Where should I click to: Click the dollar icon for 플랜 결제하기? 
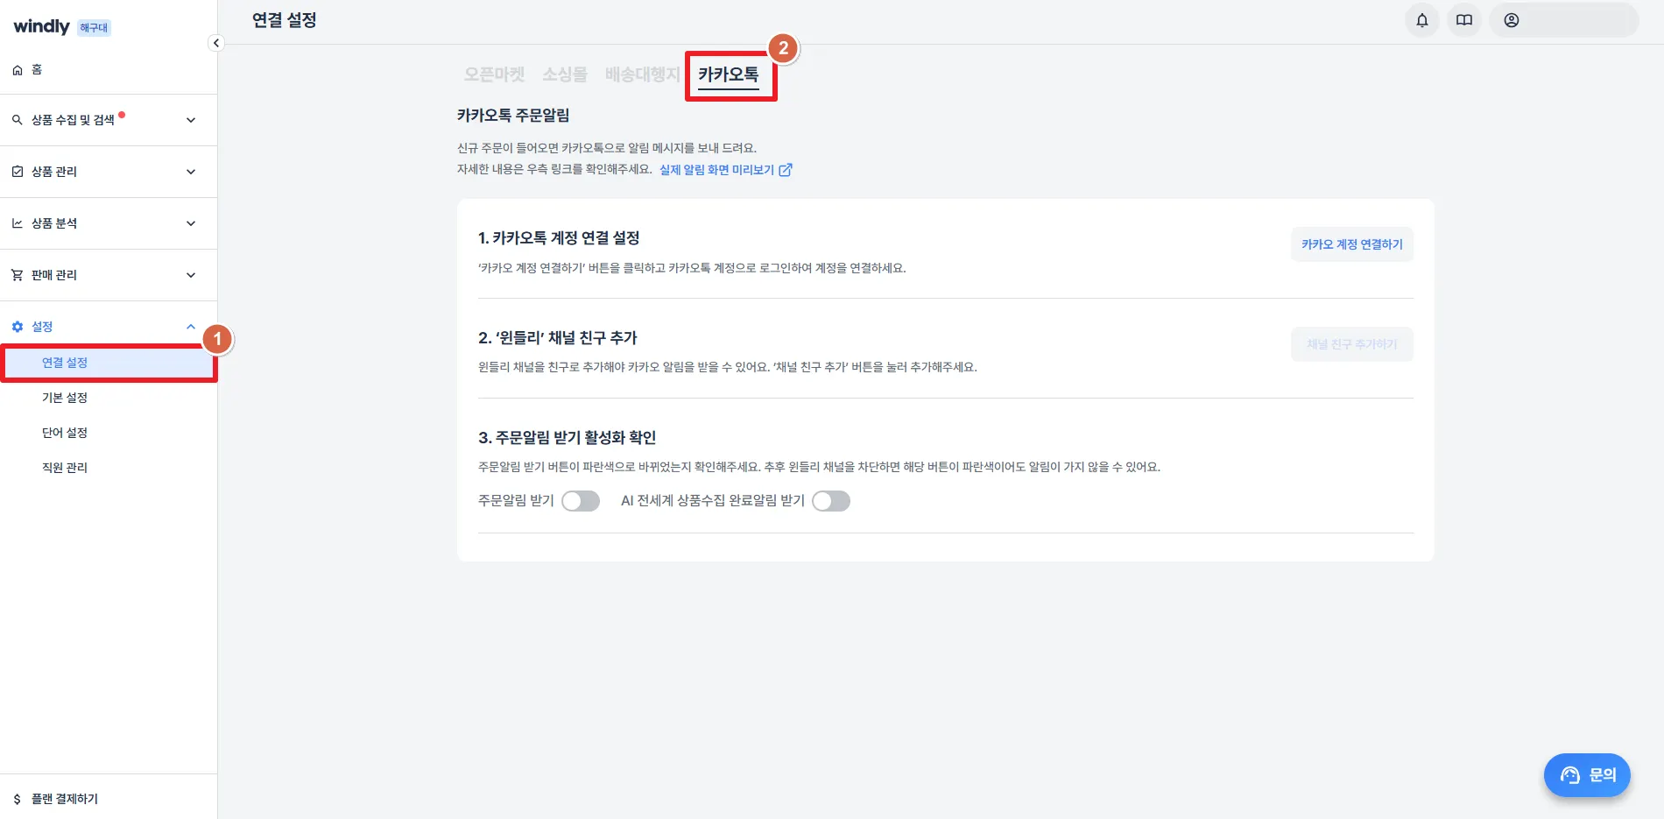(18, 799)
